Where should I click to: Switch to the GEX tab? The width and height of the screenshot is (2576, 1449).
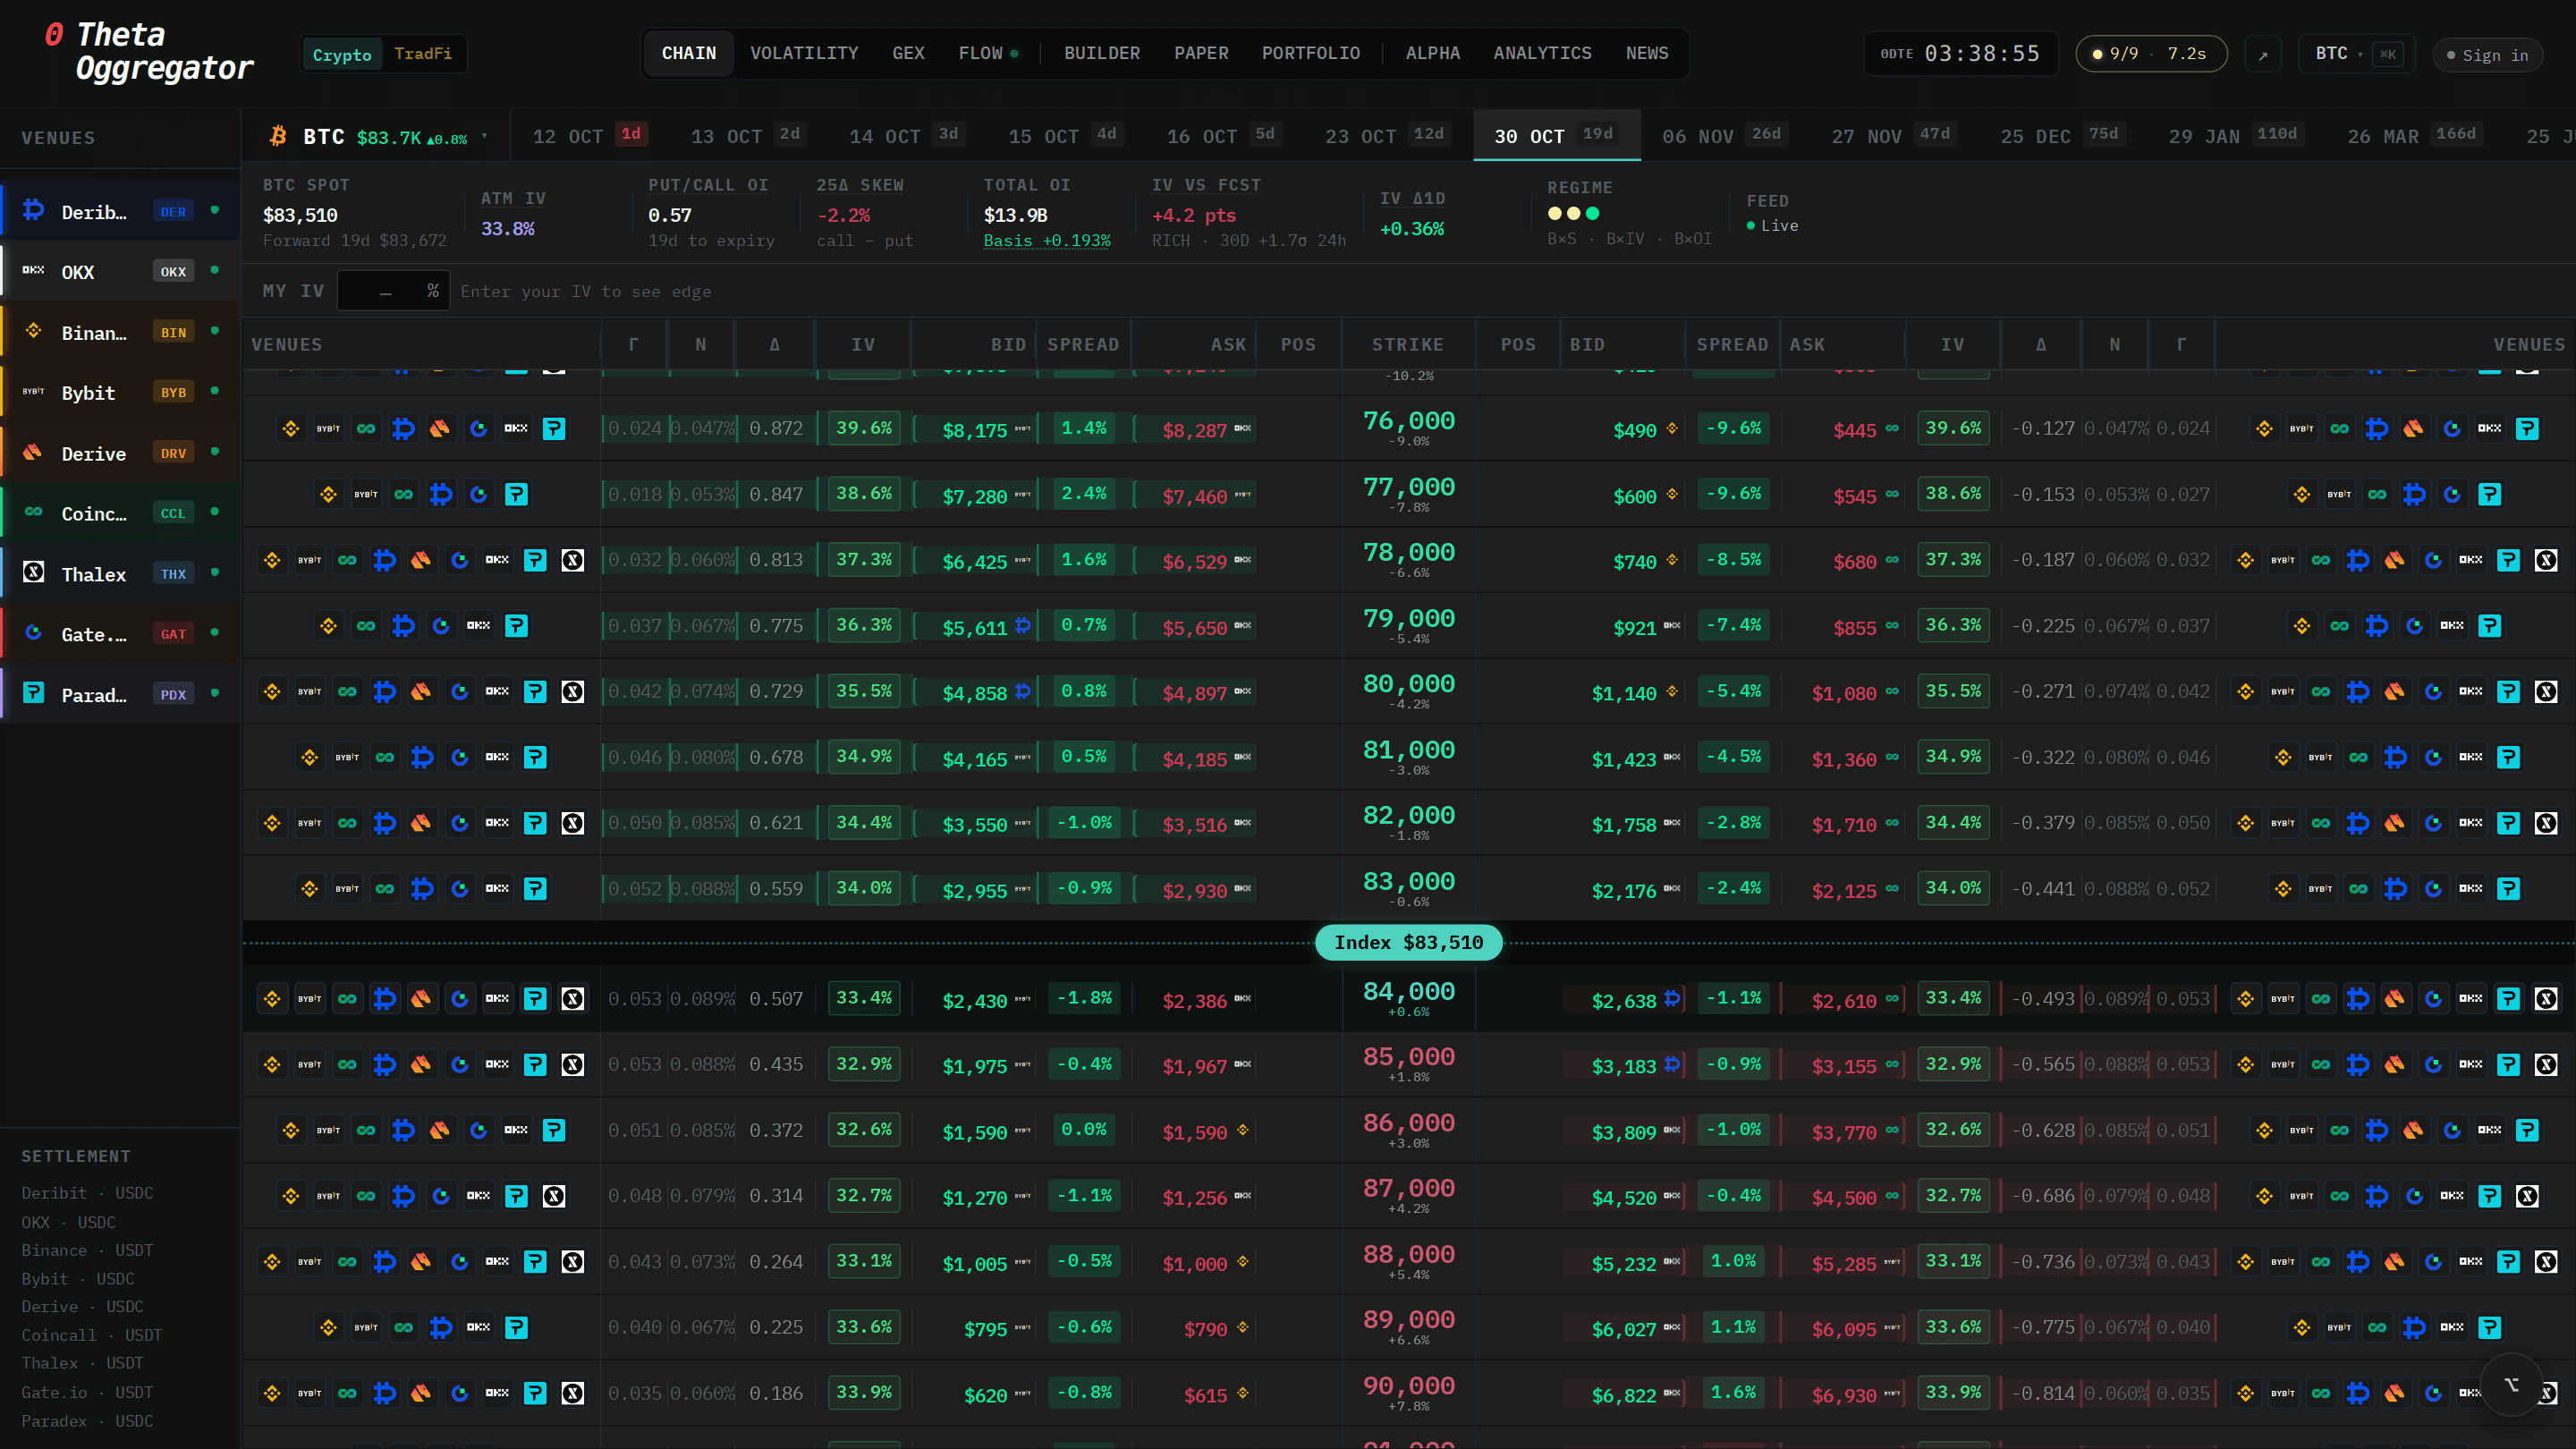(x=908, y=53)
